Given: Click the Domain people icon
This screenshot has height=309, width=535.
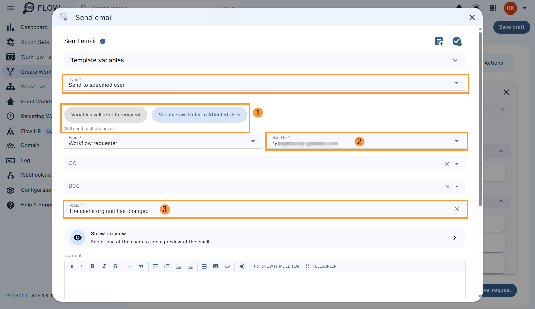Looking at the screenshot, I should click(10, 146).
